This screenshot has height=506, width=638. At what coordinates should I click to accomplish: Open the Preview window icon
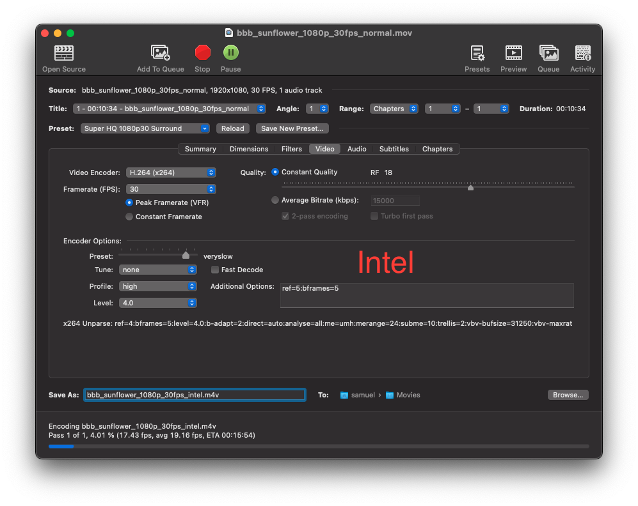pyautogui.click(x=513, y=53)
